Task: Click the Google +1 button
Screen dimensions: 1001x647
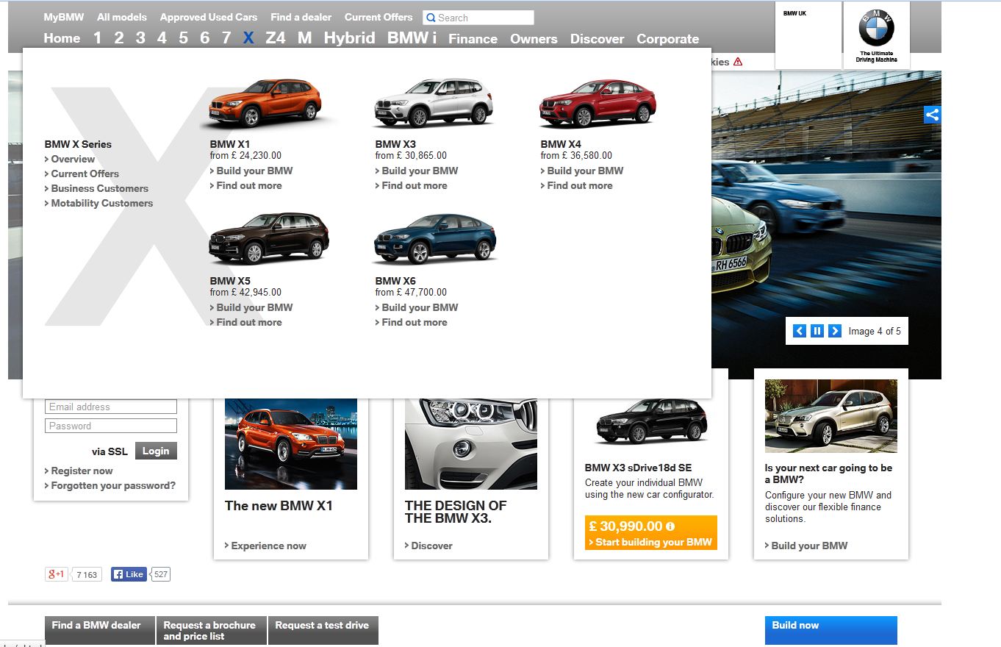Action: [57, 574]
